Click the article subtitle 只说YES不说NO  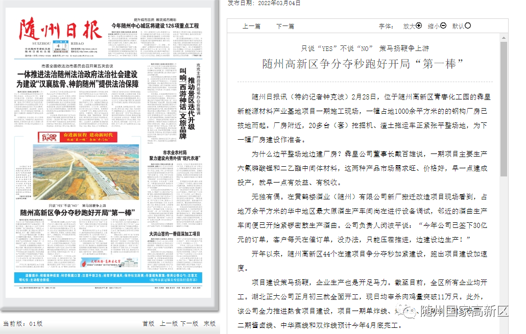[x=365, y=48]
